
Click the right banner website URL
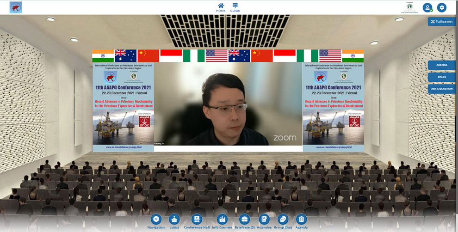click(x=334, y=147)
